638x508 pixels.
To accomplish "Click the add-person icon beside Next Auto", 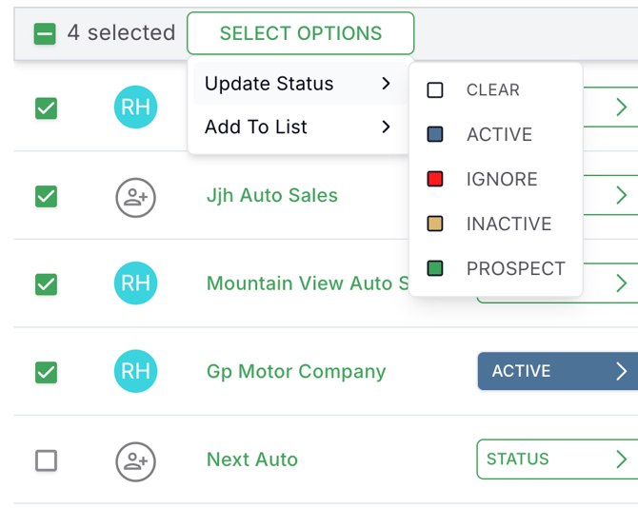I will pyautogui.click(x=136, y=460).
